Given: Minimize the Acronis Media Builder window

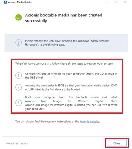Looking at the screenshot, I should pyautogui.click(x=107, y=2).
